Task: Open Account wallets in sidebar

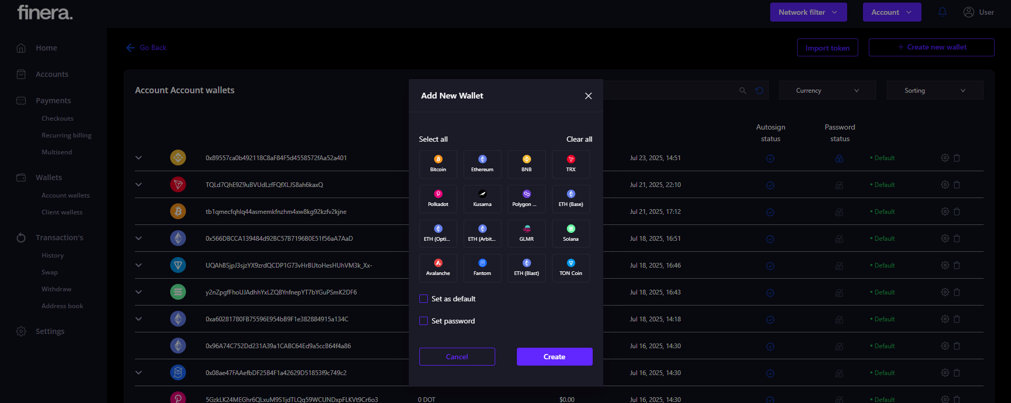Action: [x=65, y=195]
